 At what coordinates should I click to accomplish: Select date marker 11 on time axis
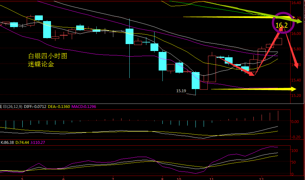pos(212,178)
